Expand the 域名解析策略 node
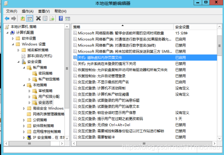The width and height of the screenshot is (224, 155). 18,50
